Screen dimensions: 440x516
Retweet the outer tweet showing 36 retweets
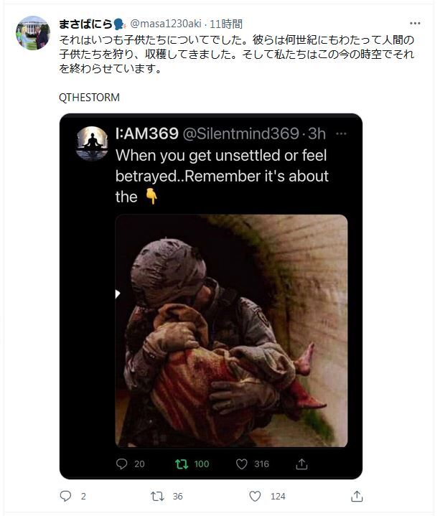(x=157, y=496)
